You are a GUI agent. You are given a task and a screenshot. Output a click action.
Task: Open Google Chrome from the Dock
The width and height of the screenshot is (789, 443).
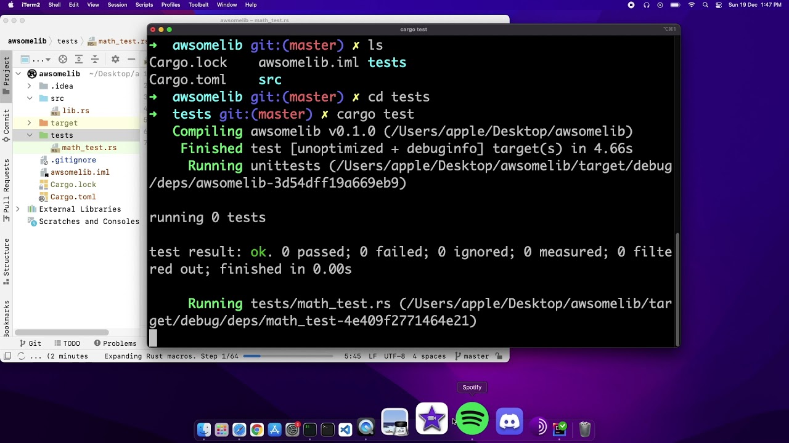(257, 429)
